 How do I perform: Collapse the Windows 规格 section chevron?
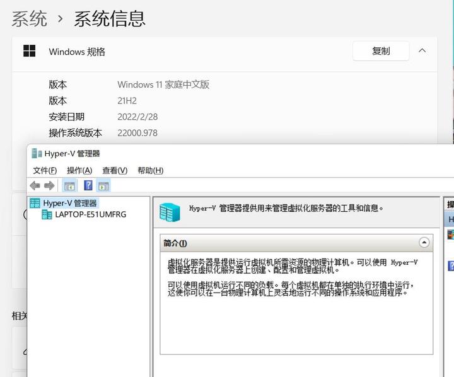(422, 50)
